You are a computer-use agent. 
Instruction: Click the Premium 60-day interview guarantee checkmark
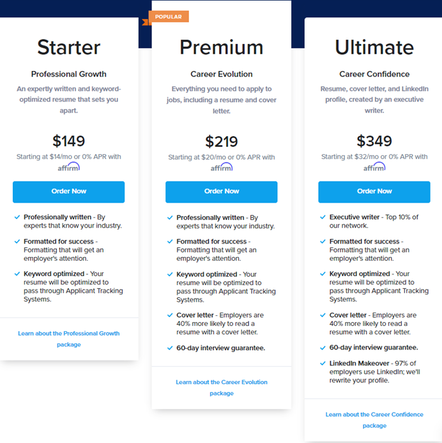(x=170, y=348)
